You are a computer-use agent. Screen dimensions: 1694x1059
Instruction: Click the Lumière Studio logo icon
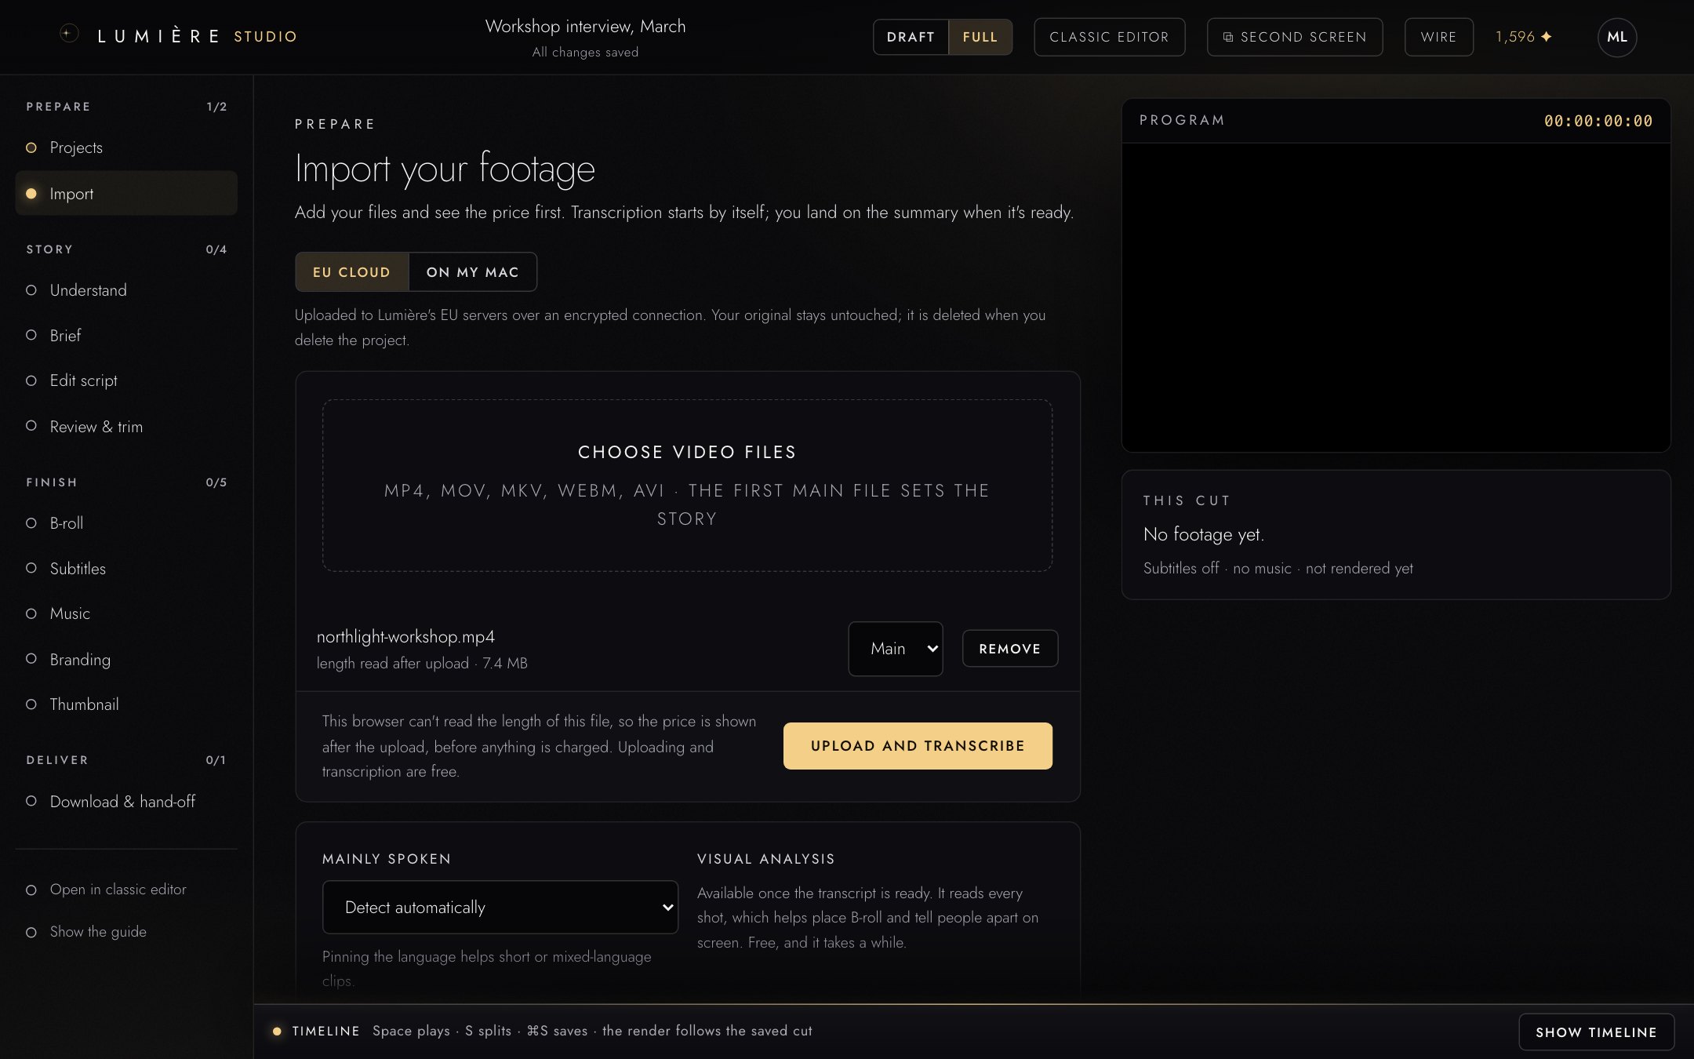coord(69,34)
